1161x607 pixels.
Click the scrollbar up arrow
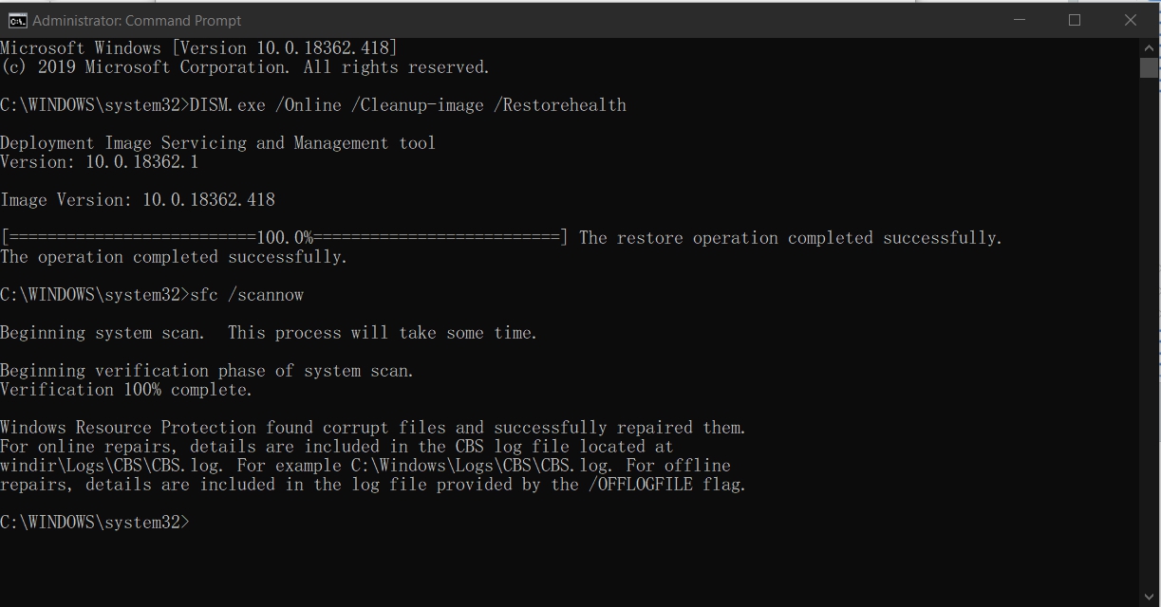tap(1149, 47)
